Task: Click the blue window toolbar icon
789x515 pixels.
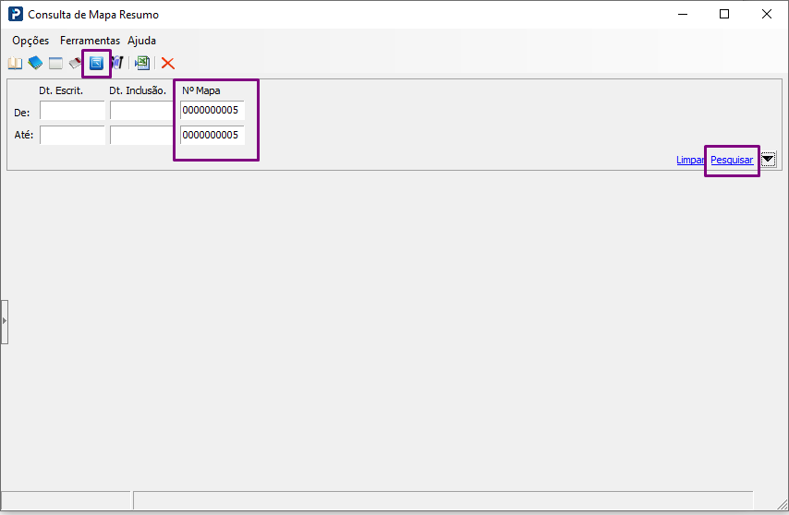Action: (x=96, y=64)
